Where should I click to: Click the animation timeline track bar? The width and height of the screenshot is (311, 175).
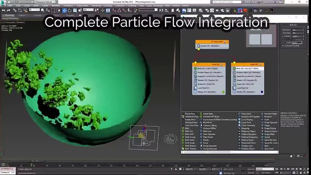coord(137,165)
